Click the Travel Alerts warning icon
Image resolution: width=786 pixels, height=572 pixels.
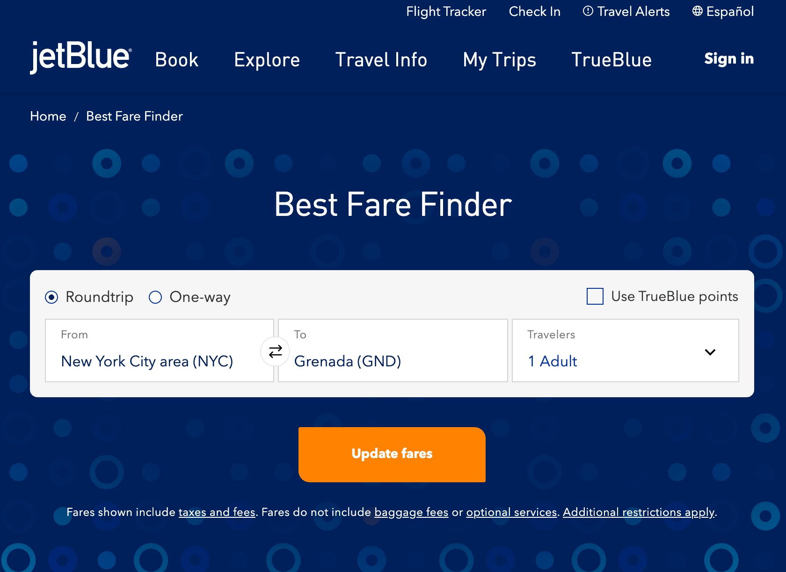point(588,11)
